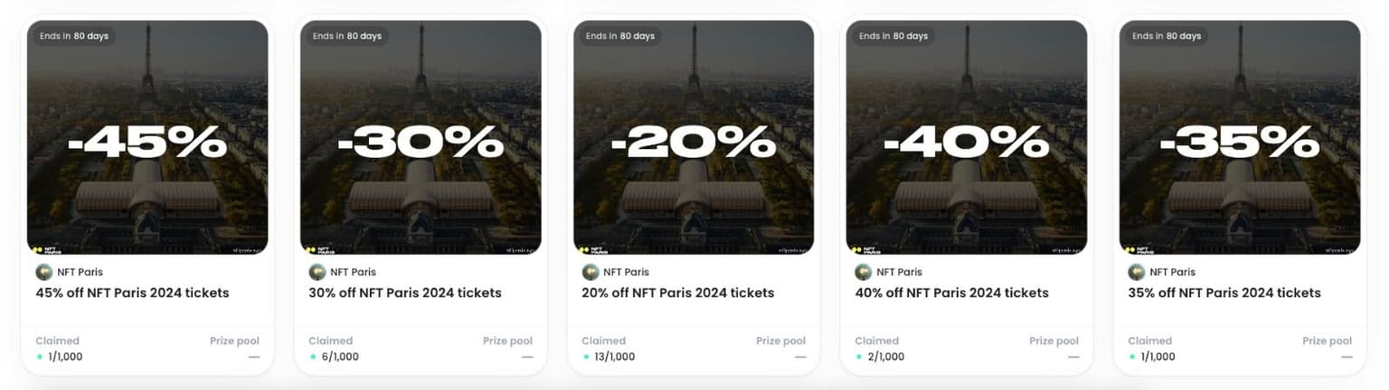The width and height of the screenshot is (1389, 390).
Task: Click the NFT Paris organizer name on 40% card
Action: click(899, 272)
